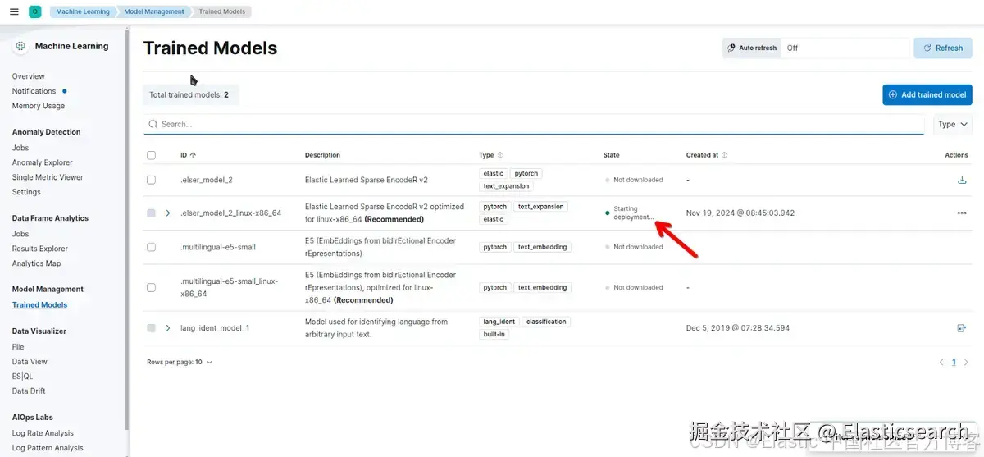
Task: Click the .multilingual-e5-small ID text
Action: point(218,247)
